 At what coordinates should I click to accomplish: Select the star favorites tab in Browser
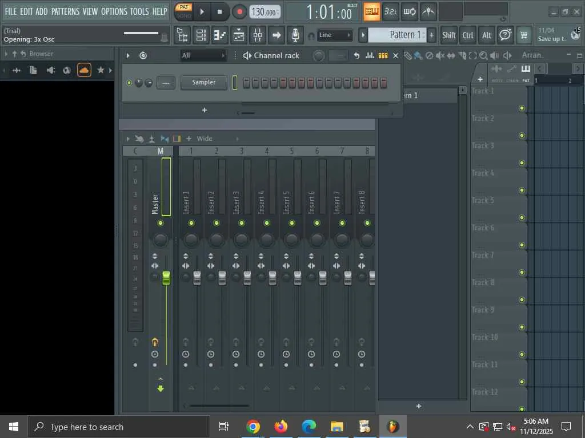tap(101, 70)
